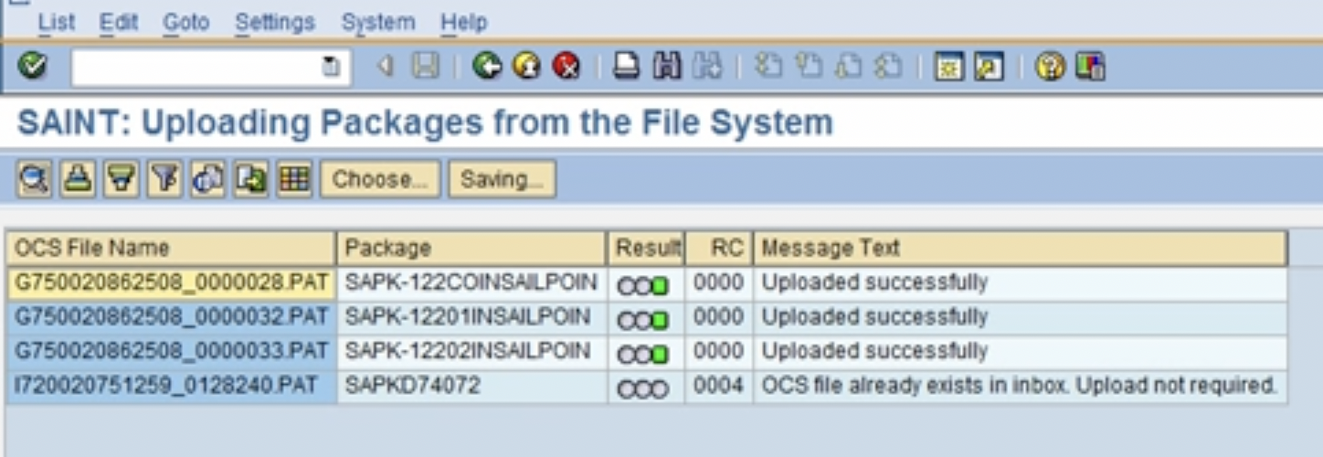Viewport: 1323px width, 457px height.
Task: Click the Find Next binoculars icon
Action: click(x=706, y=67)
